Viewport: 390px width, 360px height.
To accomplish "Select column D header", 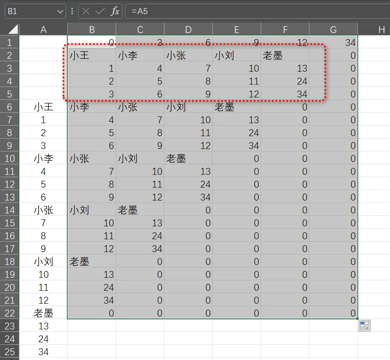I will (x=188, y=29).
